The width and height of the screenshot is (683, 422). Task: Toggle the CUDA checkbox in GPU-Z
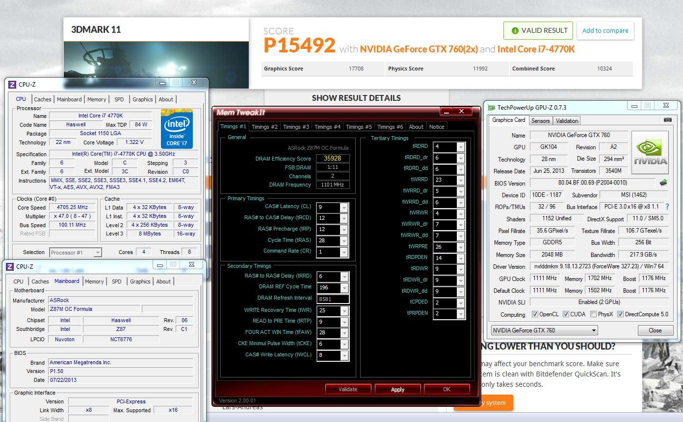point(566,314)
